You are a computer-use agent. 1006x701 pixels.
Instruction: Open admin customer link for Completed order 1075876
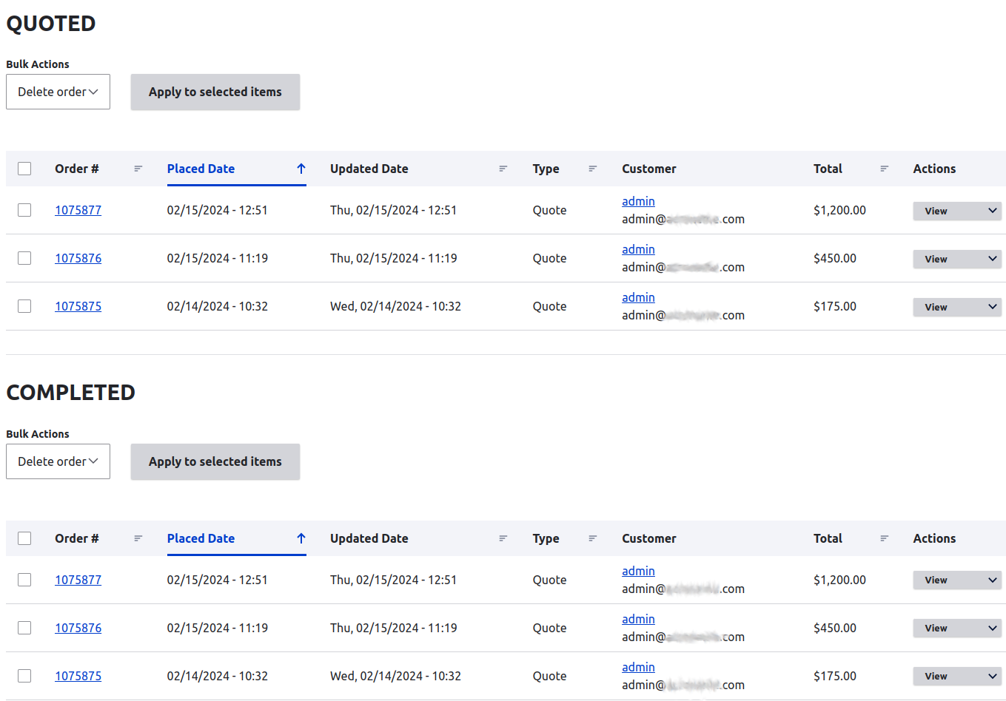638,619
